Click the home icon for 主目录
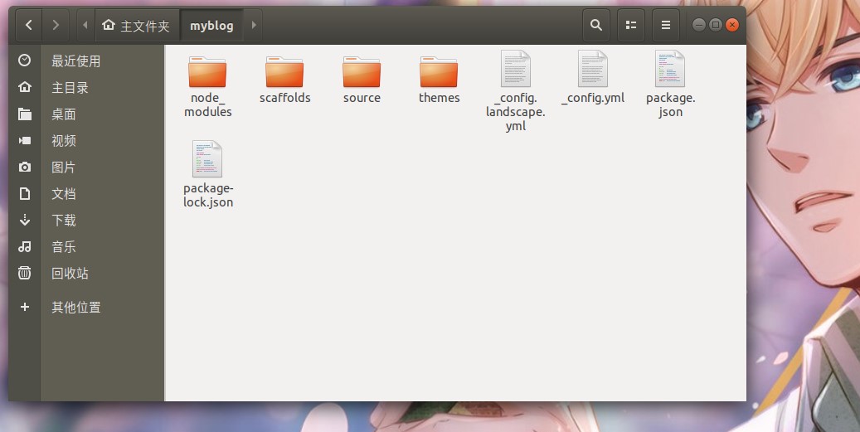860x432 pixels. (x=25, y=87)
